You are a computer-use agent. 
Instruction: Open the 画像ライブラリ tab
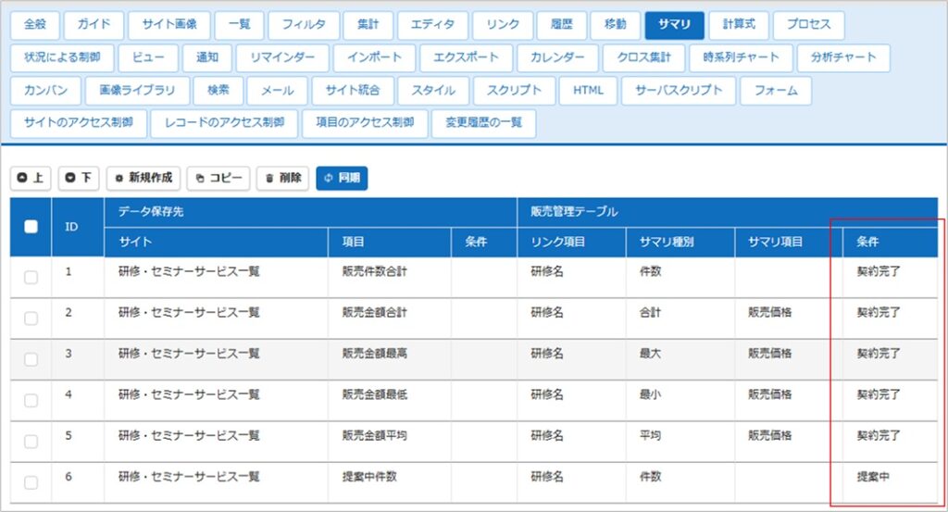[x=136, y=91]
